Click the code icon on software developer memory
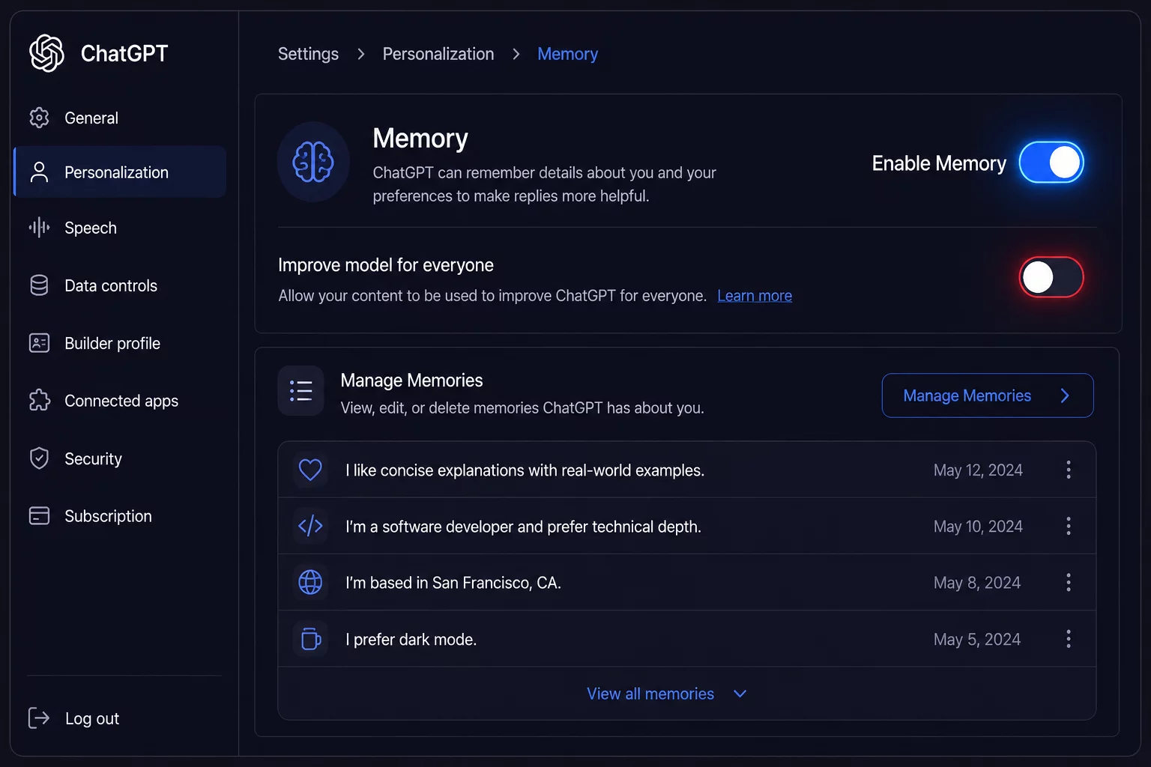The height and width of the screenshot is (767, 1151). point(310,526)
